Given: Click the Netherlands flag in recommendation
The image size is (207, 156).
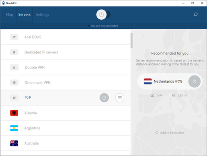Looking at the screenshot, I should point(147,81).
